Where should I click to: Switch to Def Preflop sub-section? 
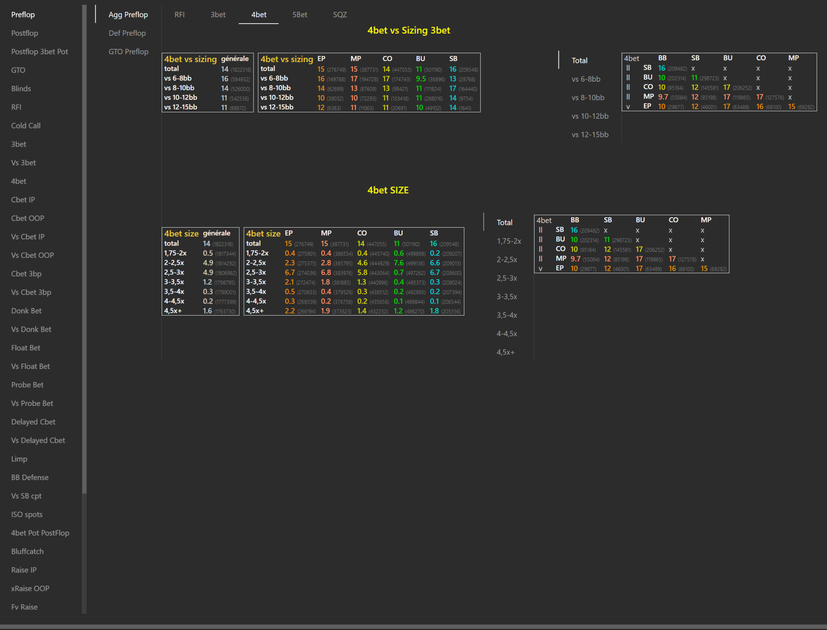(127, 33)
